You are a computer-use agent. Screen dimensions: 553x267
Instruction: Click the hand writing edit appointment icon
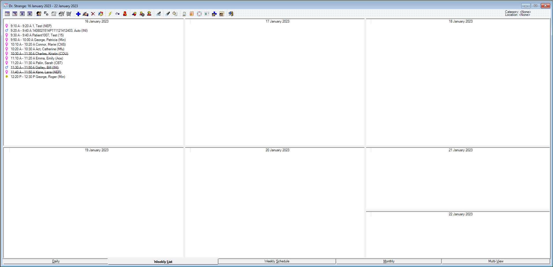point(85,14)
